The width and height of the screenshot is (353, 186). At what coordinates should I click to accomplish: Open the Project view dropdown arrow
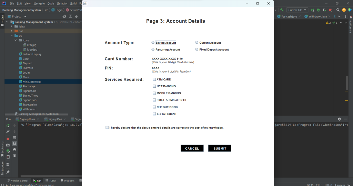25,17
